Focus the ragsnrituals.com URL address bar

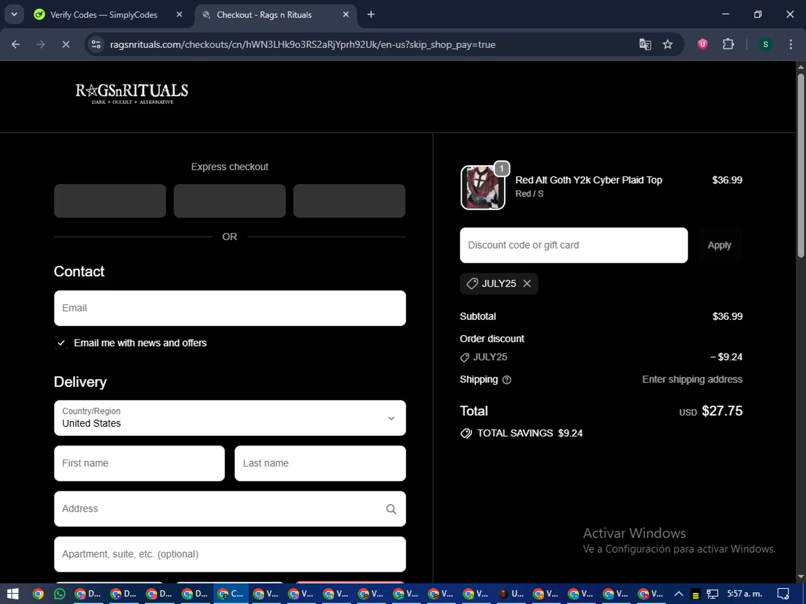click(303, 45)
